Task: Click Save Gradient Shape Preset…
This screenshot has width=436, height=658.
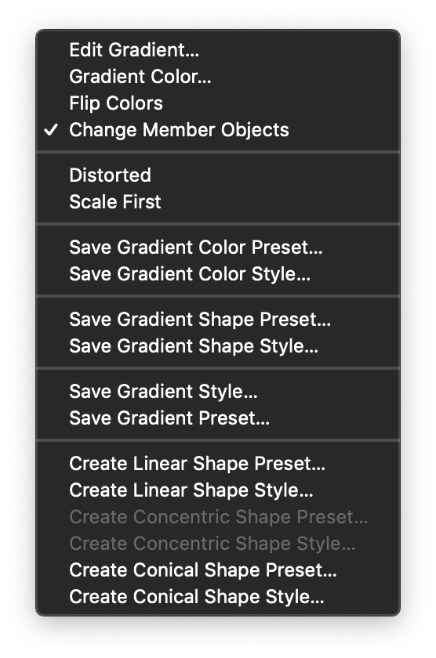Action: [218, 320]
